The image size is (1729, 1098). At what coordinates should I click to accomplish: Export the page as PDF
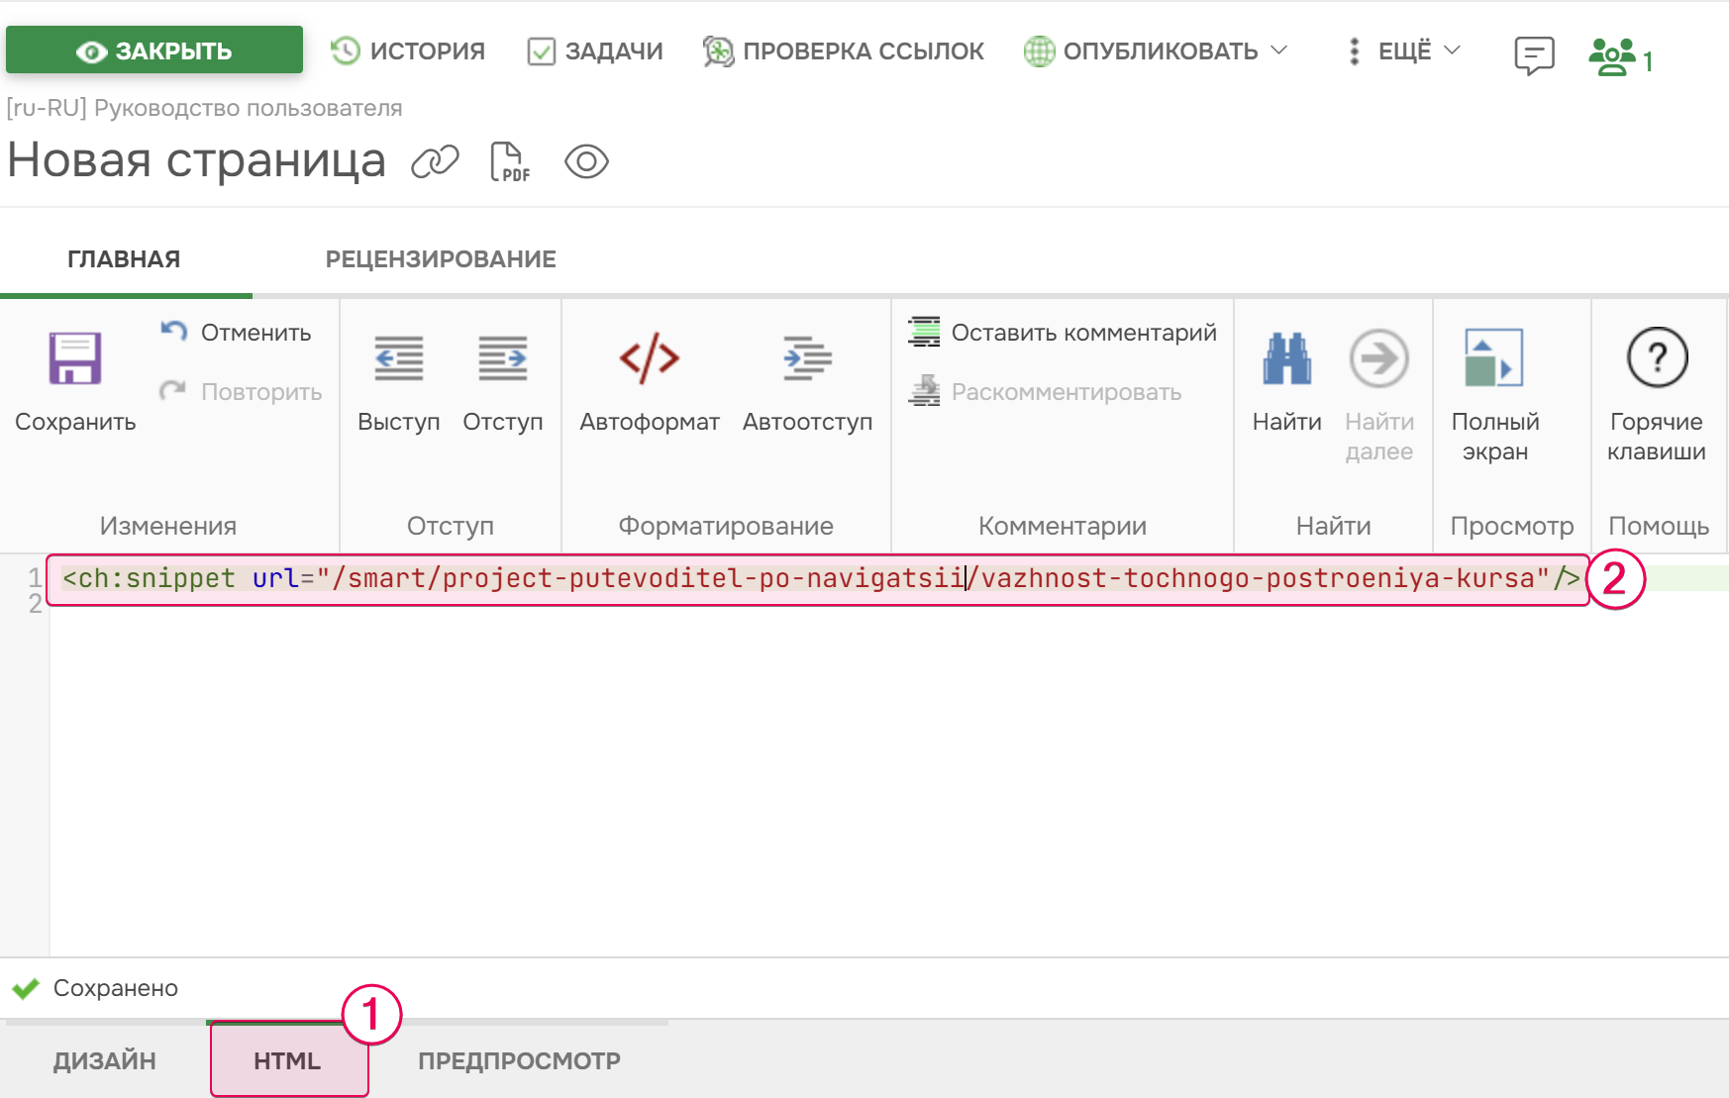510,161
